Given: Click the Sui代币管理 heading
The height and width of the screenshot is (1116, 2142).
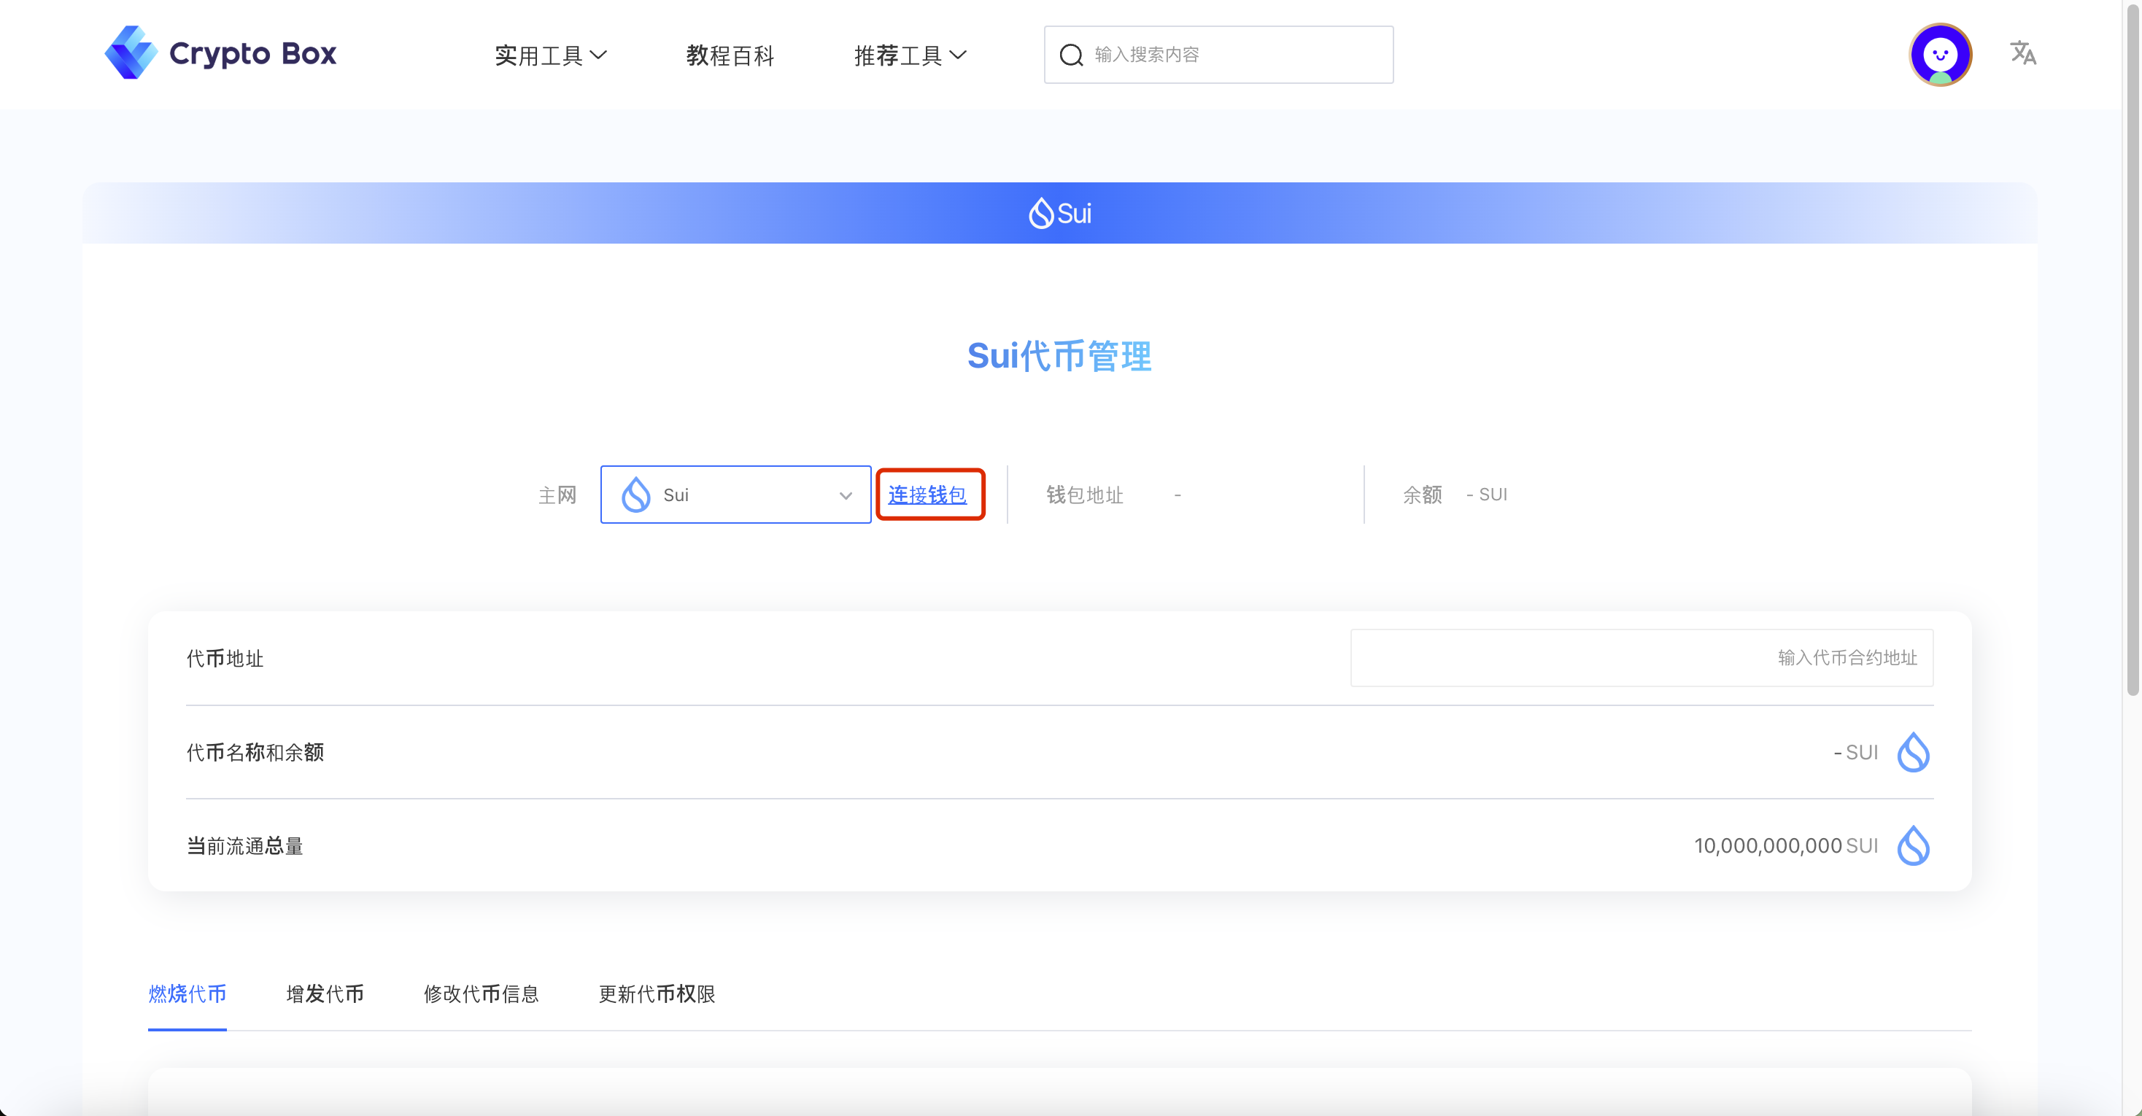Looking at the screenshot, I should 1059,356.
